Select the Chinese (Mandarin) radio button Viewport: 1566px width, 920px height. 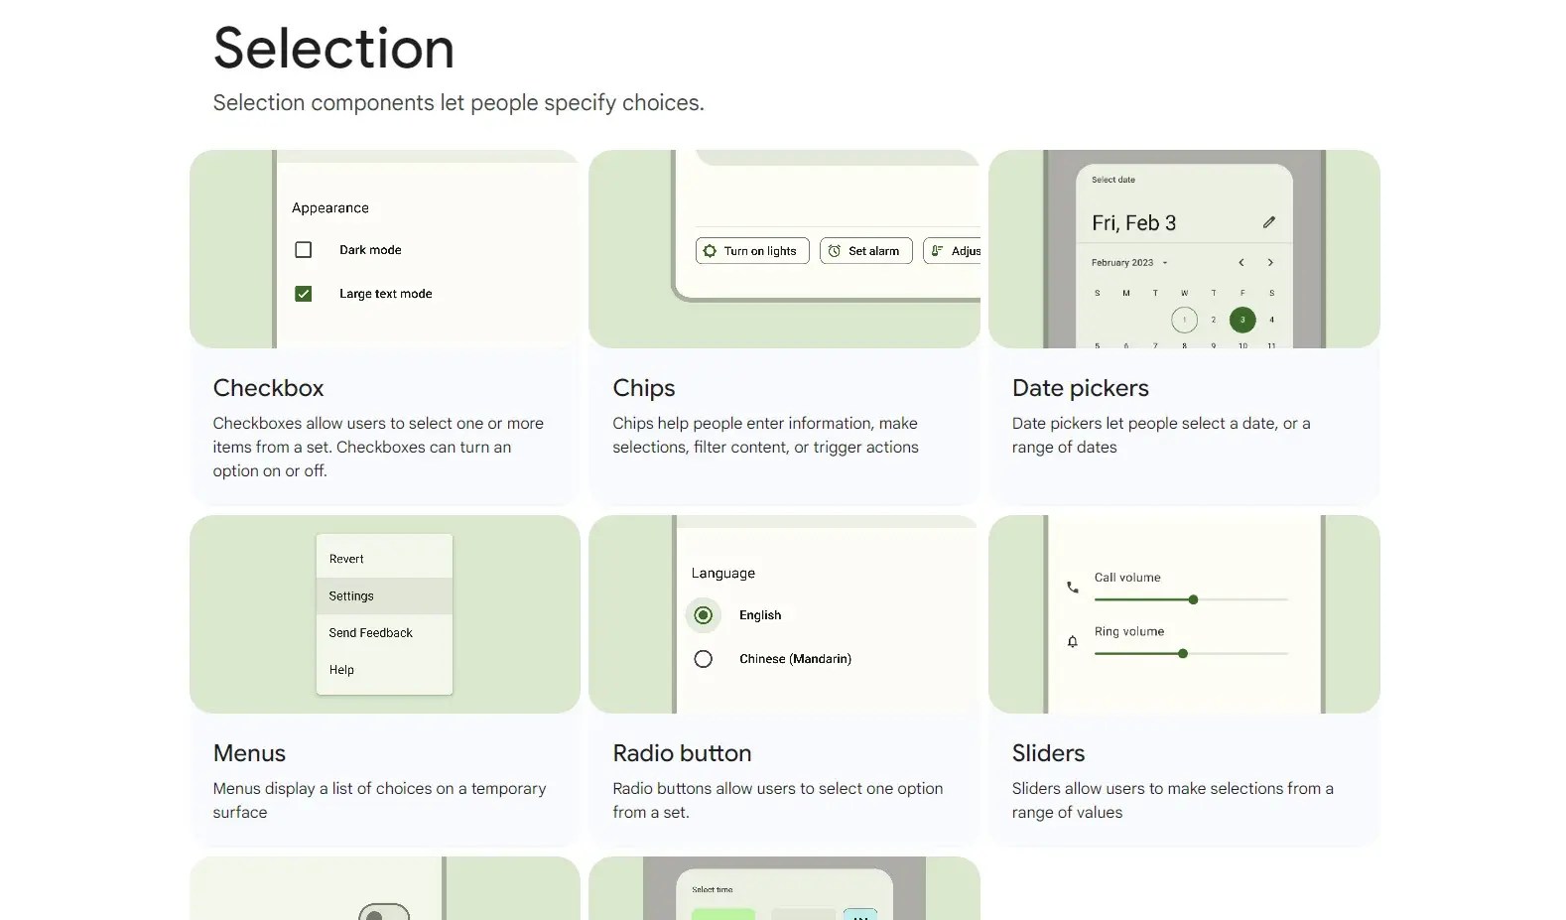[x=703, y=659]
